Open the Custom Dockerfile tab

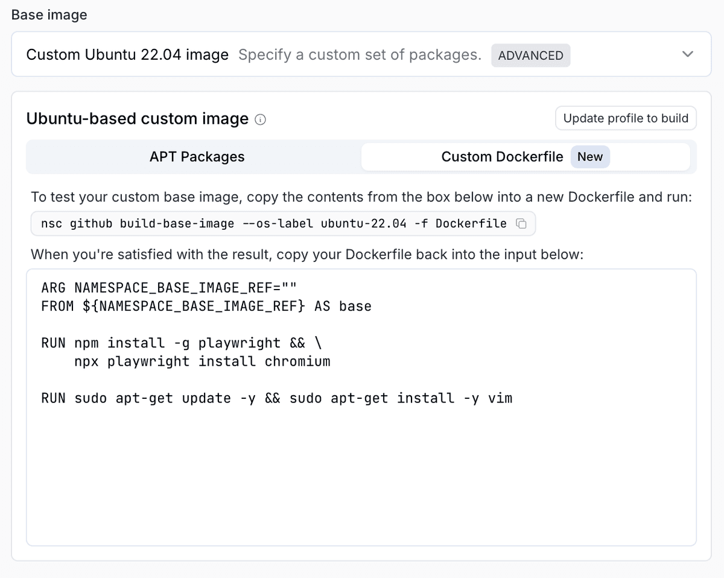click(503, 156)
